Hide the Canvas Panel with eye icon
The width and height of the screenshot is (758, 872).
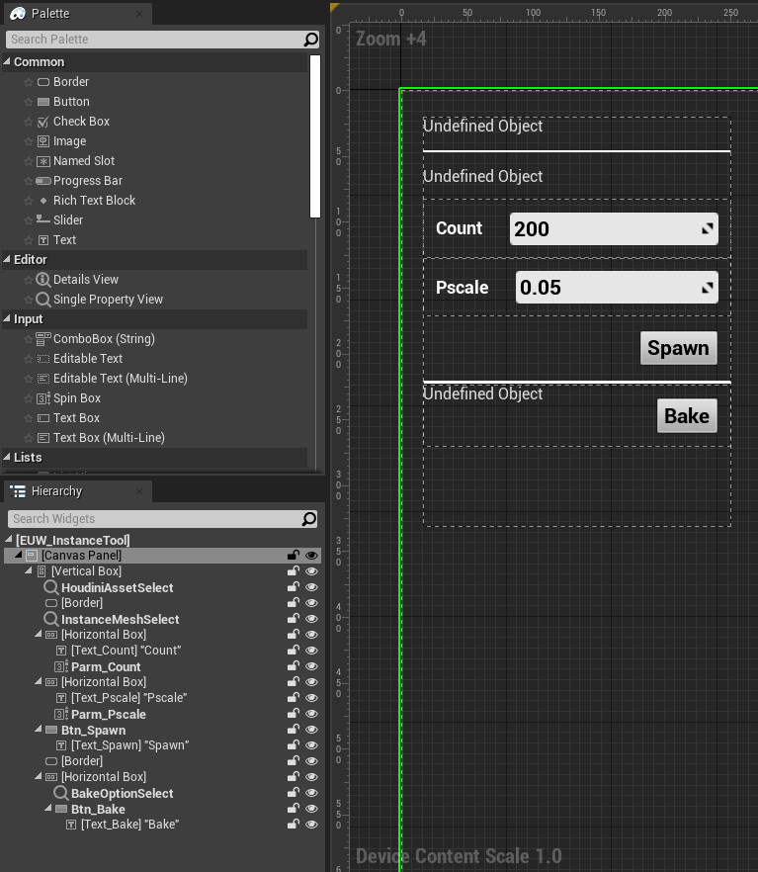pos(311,555)
